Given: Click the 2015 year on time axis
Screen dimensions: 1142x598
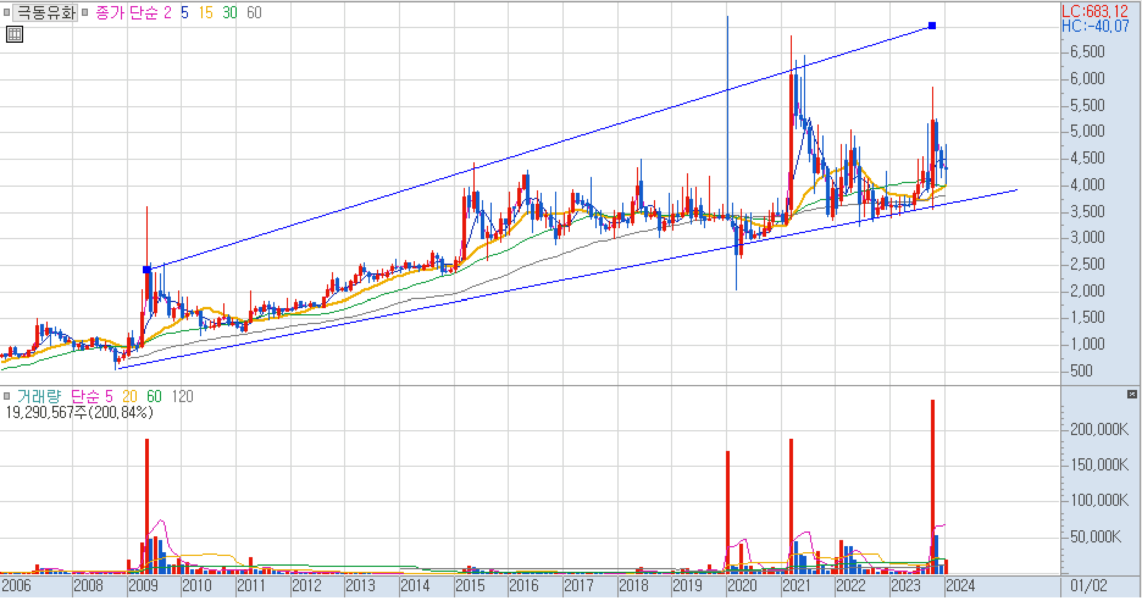Looking at the screenshot, I should [470, 586].
